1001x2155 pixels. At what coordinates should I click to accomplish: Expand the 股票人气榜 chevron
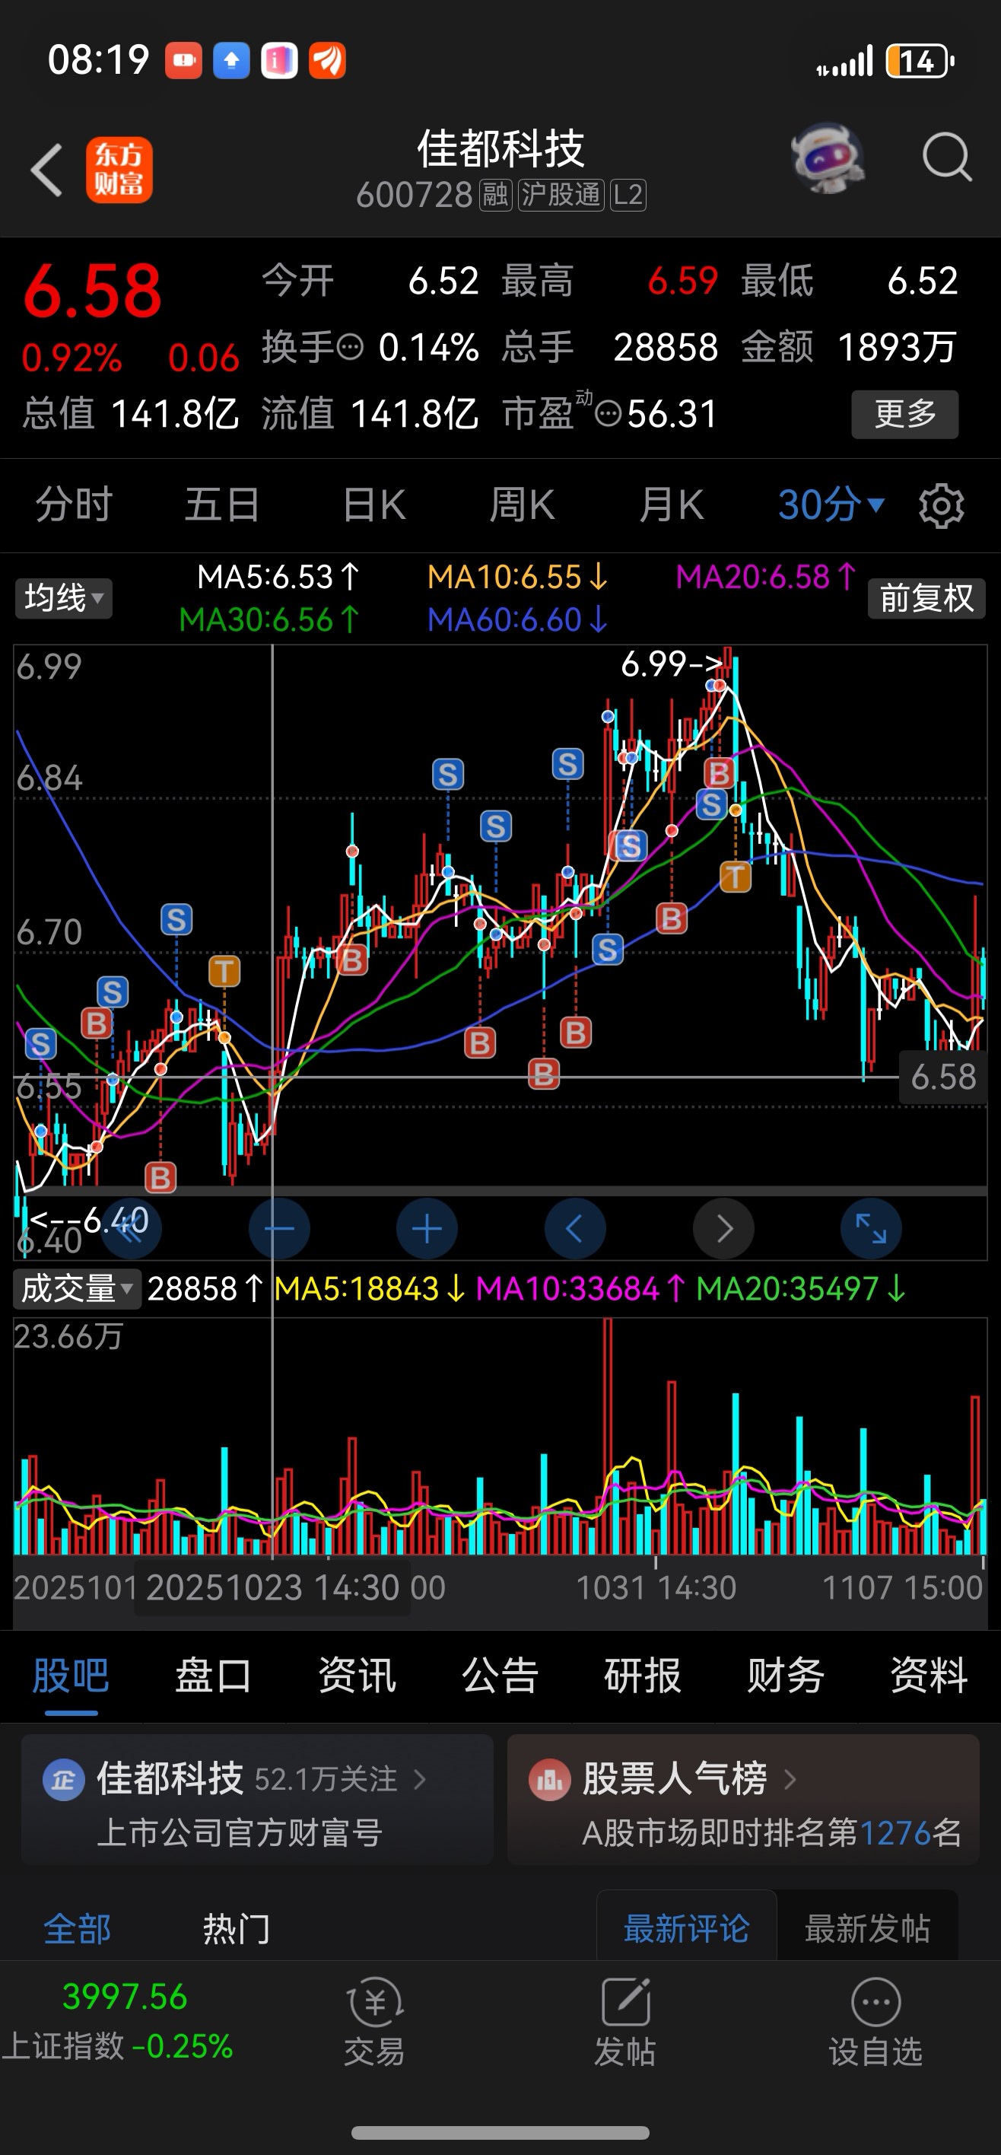[x=790, y=1779]
